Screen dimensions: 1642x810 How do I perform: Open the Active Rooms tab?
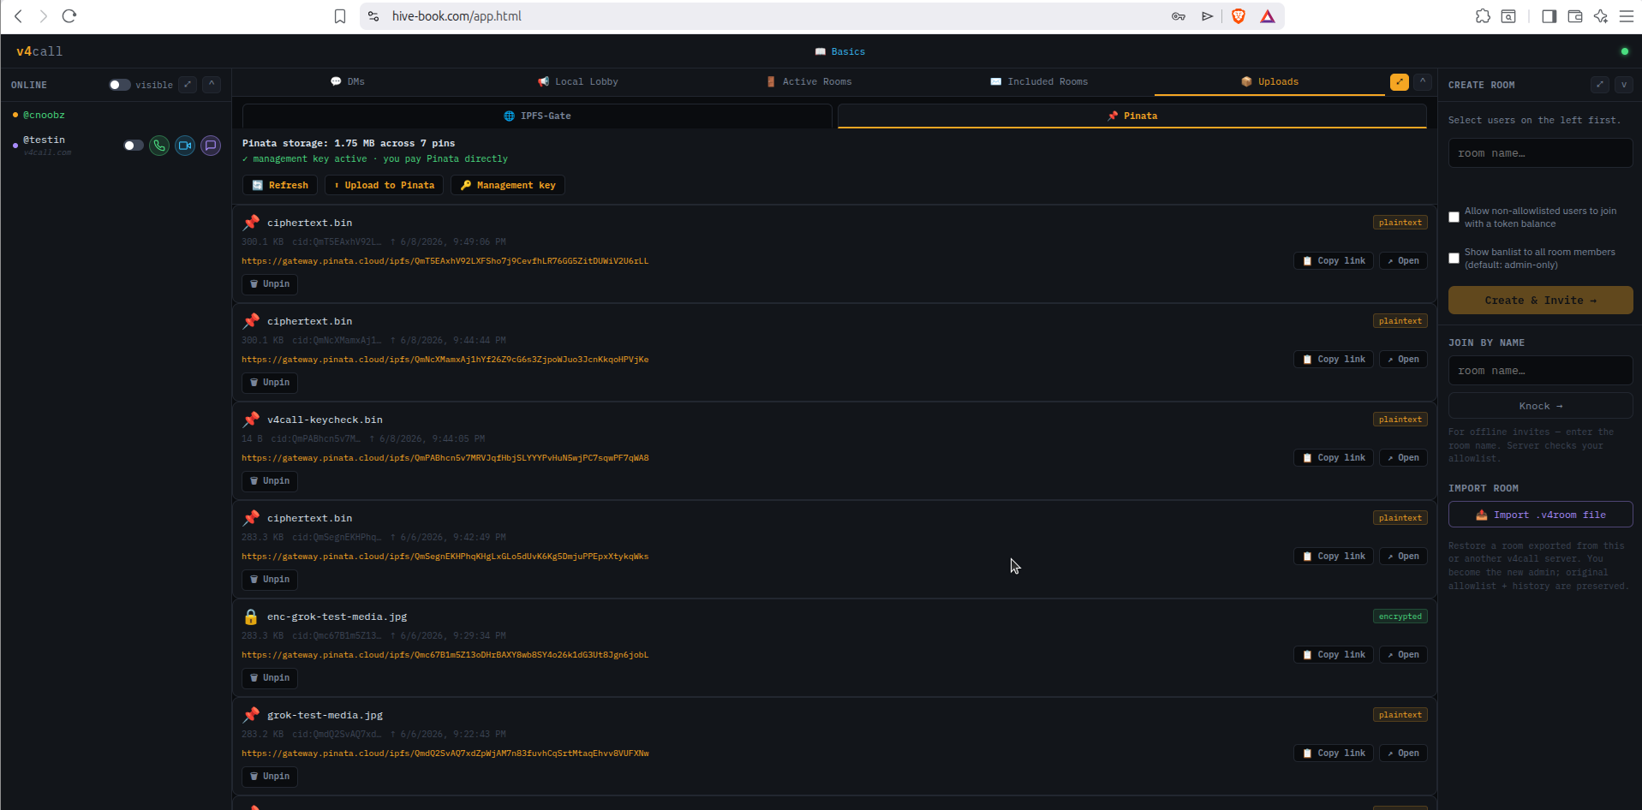[809, 81]
